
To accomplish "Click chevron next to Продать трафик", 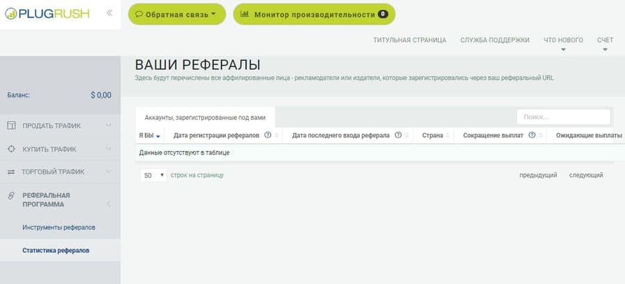I will (x=108, y=125).
